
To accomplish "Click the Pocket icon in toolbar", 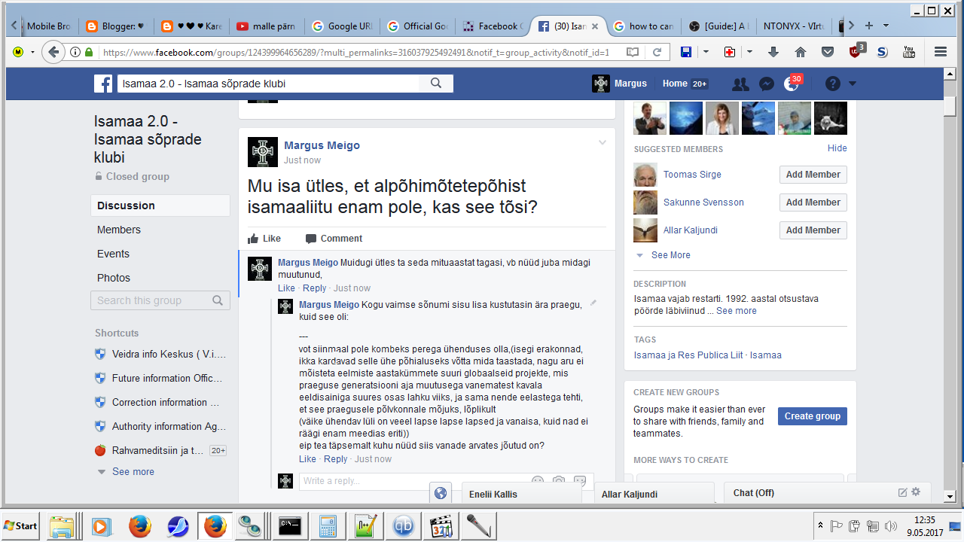I will [x=828, y=52].
